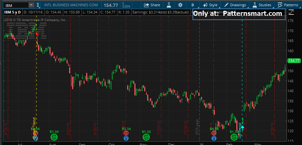Click the blue lightbulb icon below the $4.84 earnings
The width and height of the screenshot is (302, 145).
tap(214, 138)
